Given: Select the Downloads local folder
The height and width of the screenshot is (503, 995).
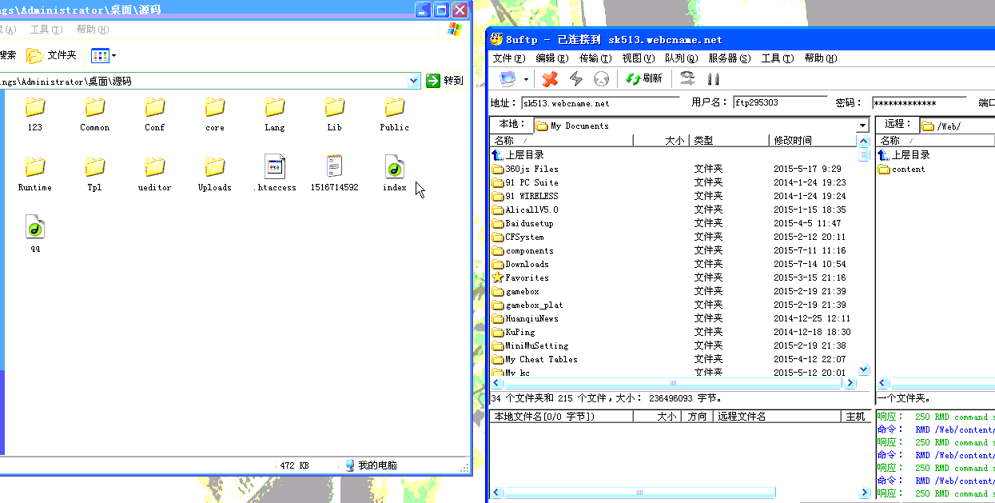Looking at the screenshot, I should tap(520, 264).
